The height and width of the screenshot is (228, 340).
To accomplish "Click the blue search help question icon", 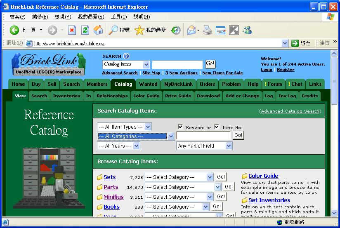I will 126,56.
